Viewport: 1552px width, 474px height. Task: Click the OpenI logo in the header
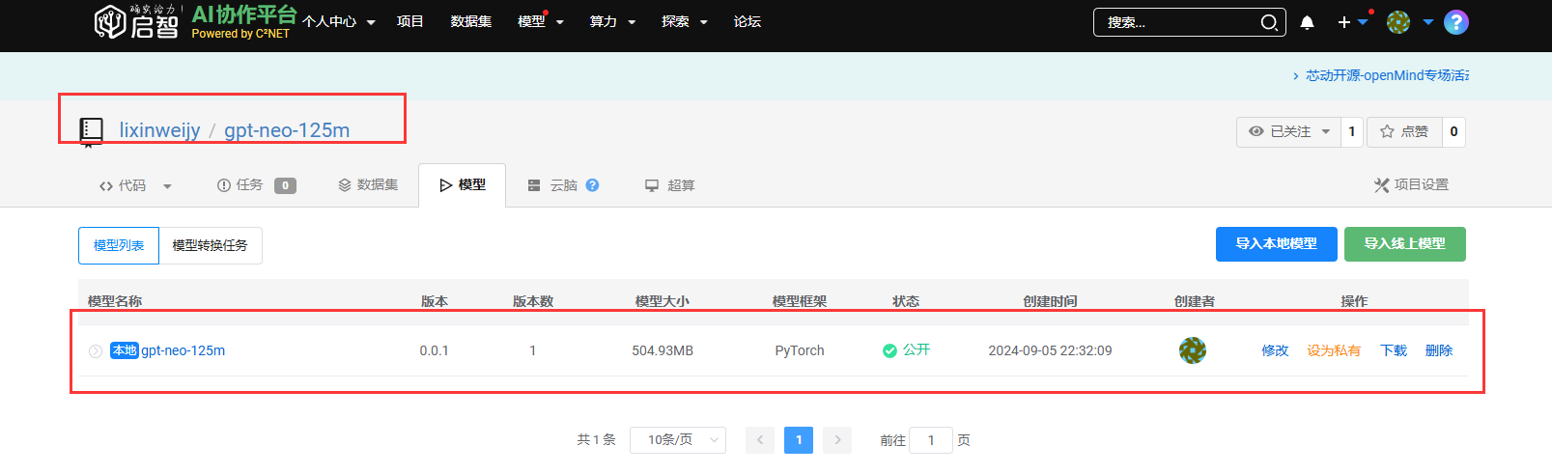point(138,21)
